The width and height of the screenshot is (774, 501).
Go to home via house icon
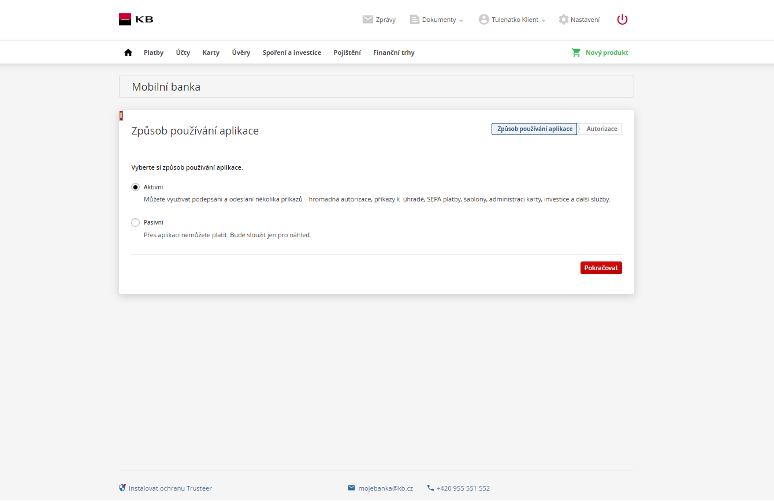(x=128, y=53)
